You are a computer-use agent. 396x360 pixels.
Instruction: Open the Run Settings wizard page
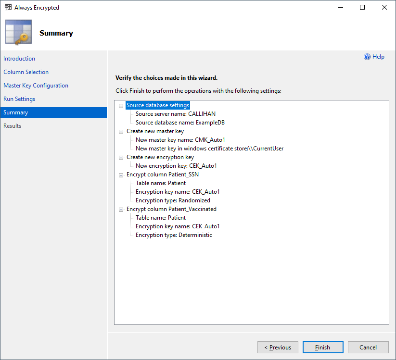(x=19, y=99)
